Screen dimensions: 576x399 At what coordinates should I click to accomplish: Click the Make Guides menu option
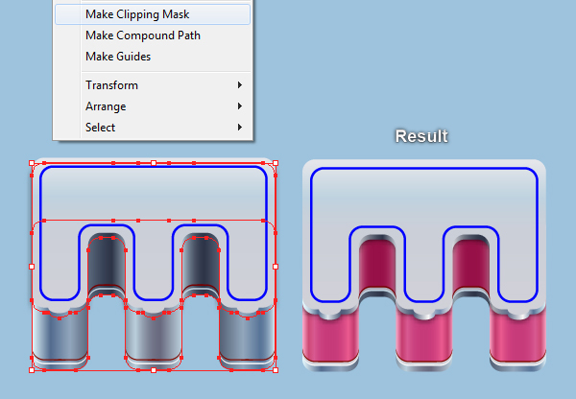coord(153,57)
